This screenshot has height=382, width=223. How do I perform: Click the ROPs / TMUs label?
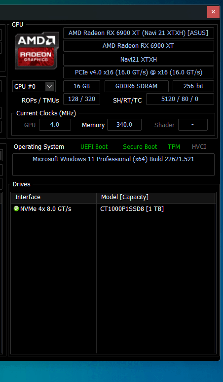click(40, 101)
